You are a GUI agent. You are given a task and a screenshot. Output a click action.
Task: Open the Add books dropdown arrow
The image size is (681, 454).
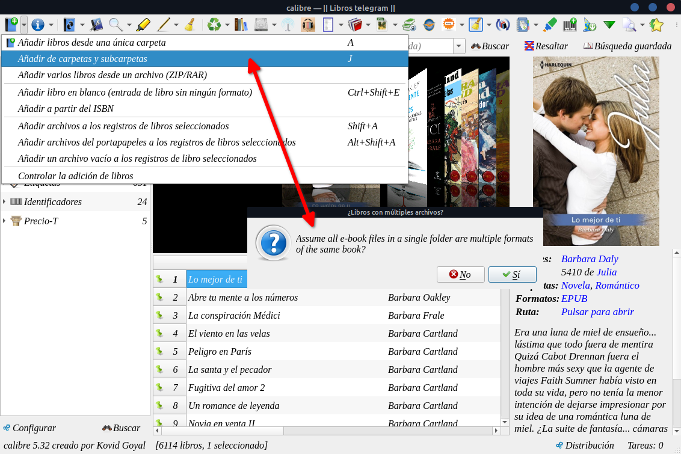point(24,25)
